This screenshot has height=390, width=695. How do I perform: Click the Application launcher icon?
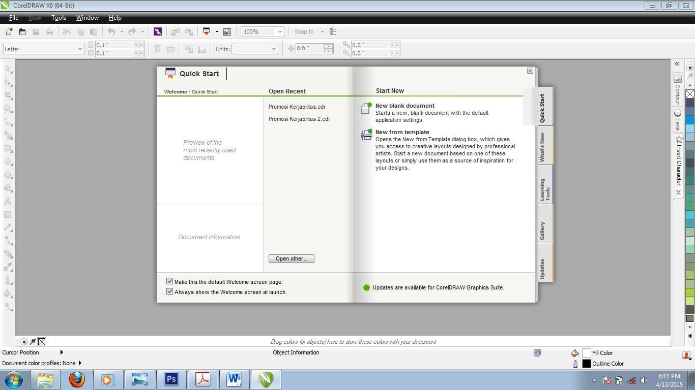[x=207, y=31]
